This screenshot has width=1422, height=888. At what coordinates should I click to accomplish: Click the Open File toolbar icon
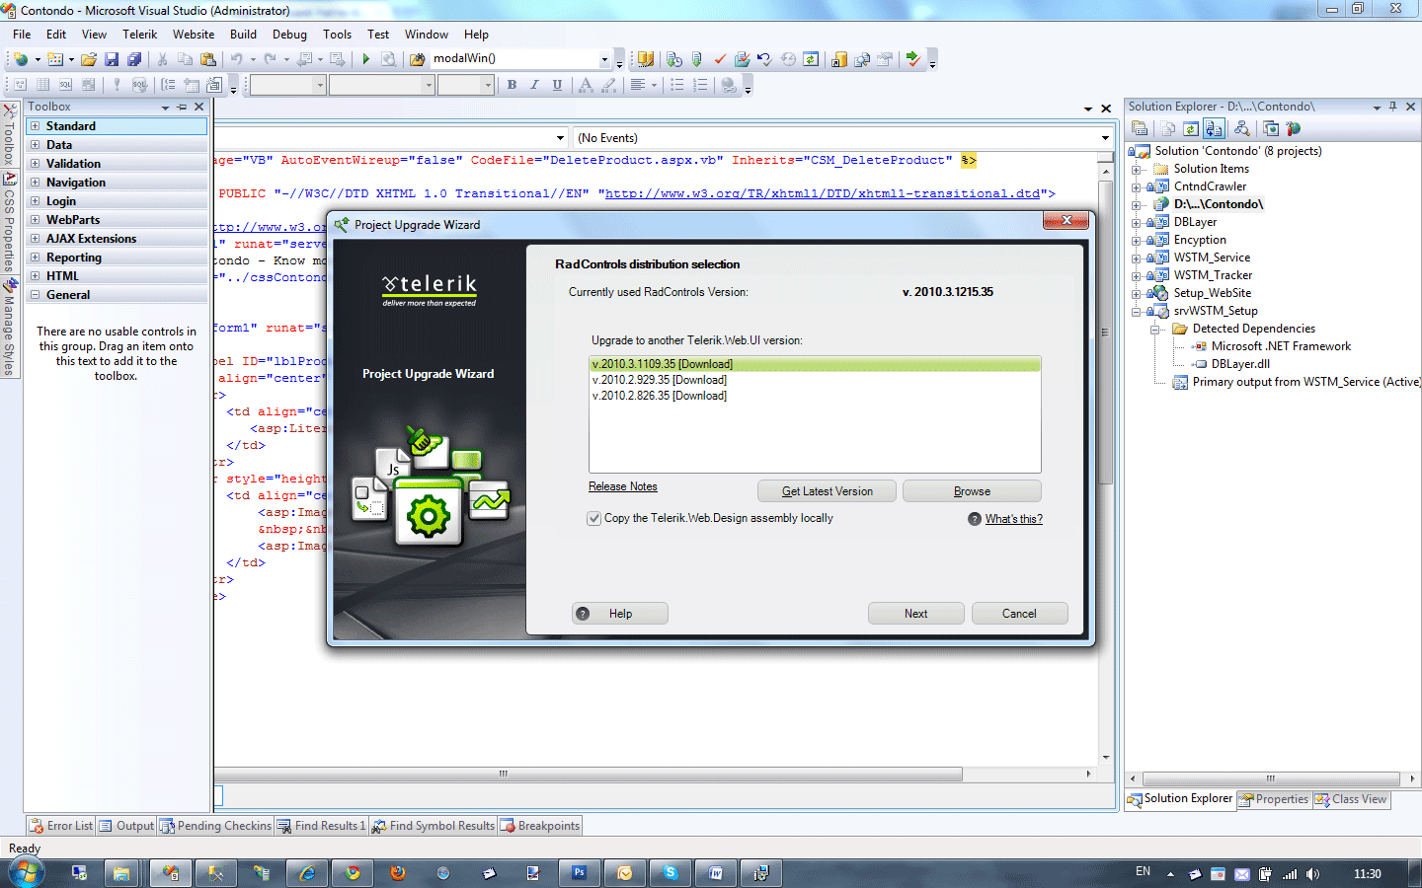[x=89, y=59]
